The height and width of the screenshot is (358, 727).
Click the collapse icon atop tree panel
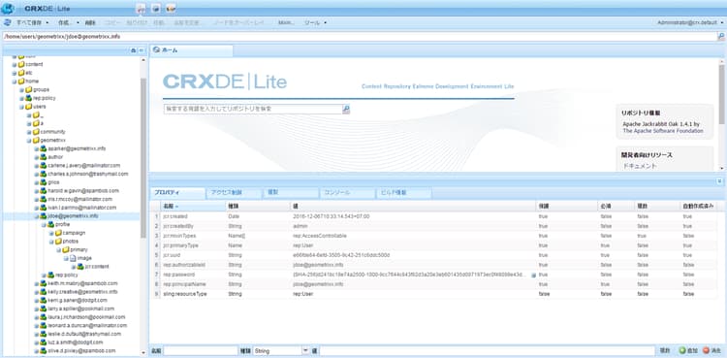coord(142,50)
